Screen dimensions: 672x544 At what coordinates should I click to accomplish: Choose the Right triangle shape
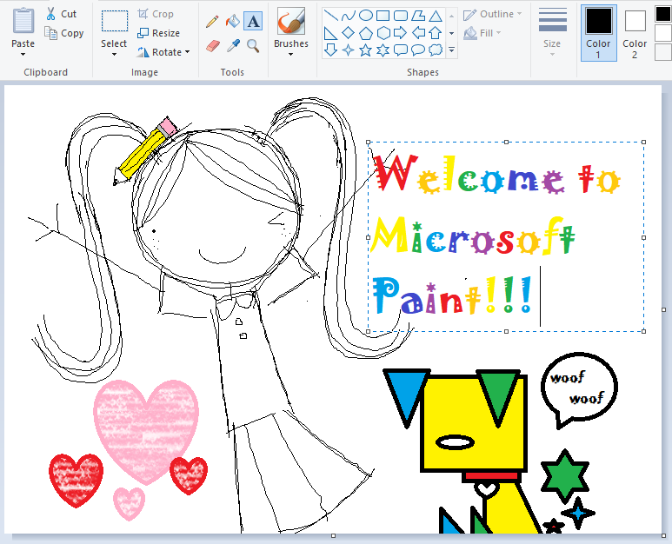click(x=330, y=33)
